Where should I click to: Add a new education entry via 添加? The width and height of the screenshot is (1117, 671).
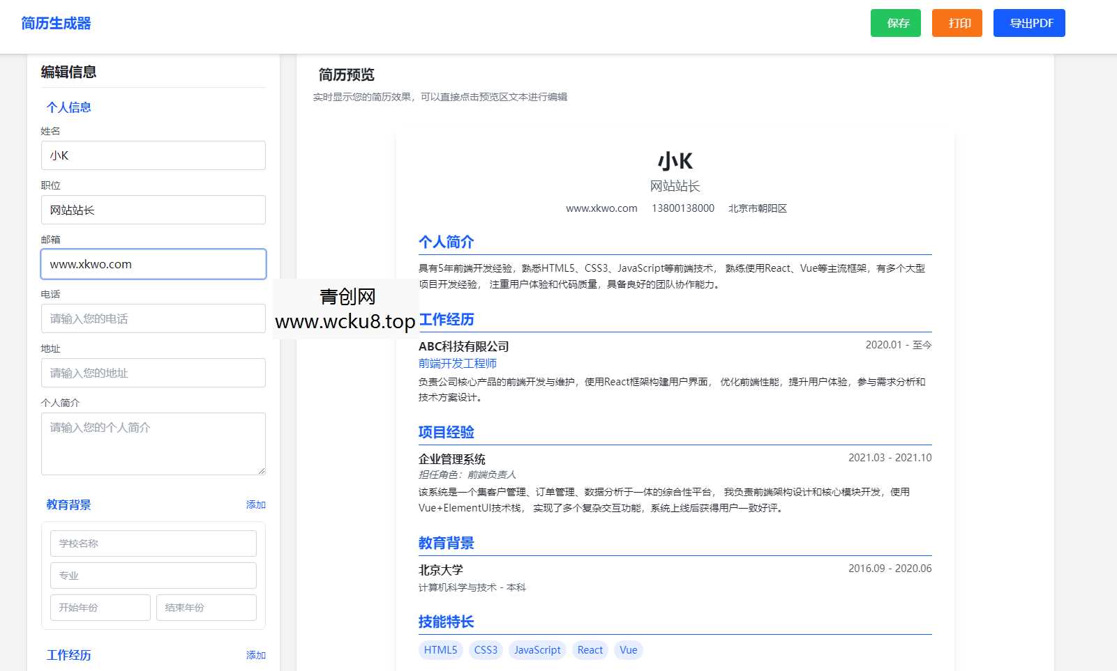coord(255,504)
